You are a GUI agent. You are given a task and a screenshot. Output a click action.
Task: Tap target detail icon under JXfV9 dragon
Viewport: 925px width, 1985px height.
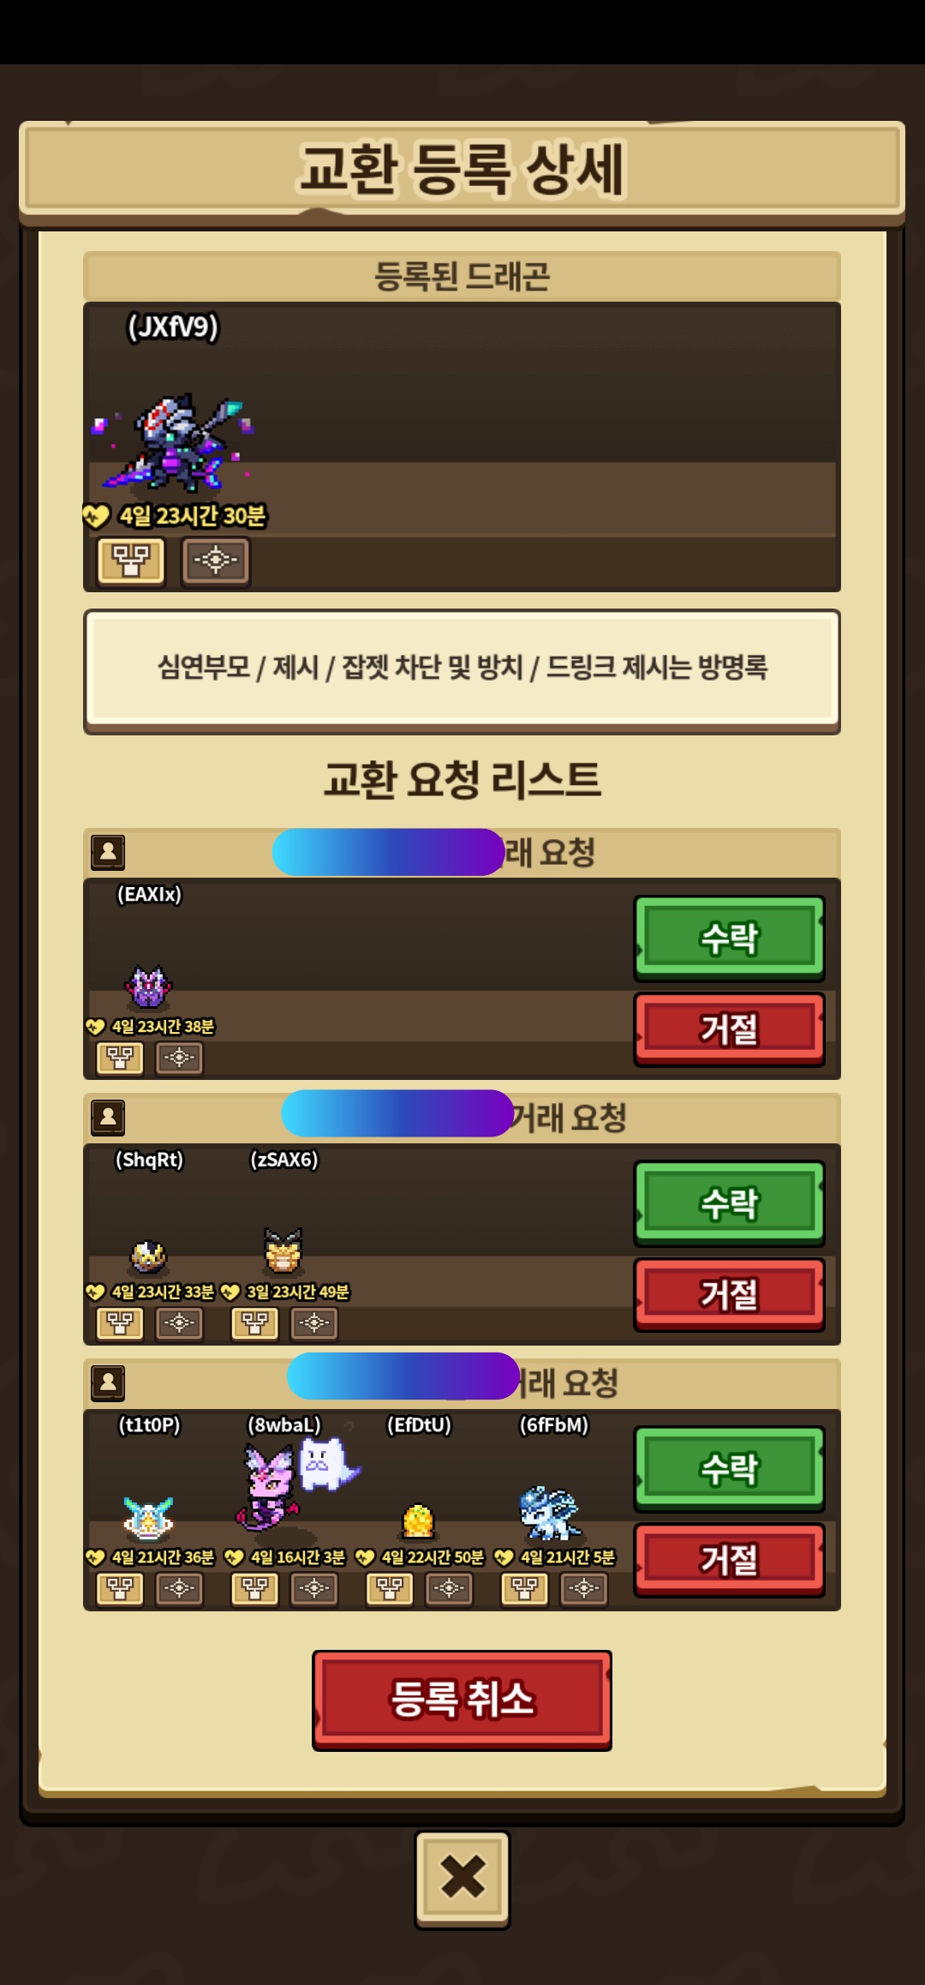point(216,561)
